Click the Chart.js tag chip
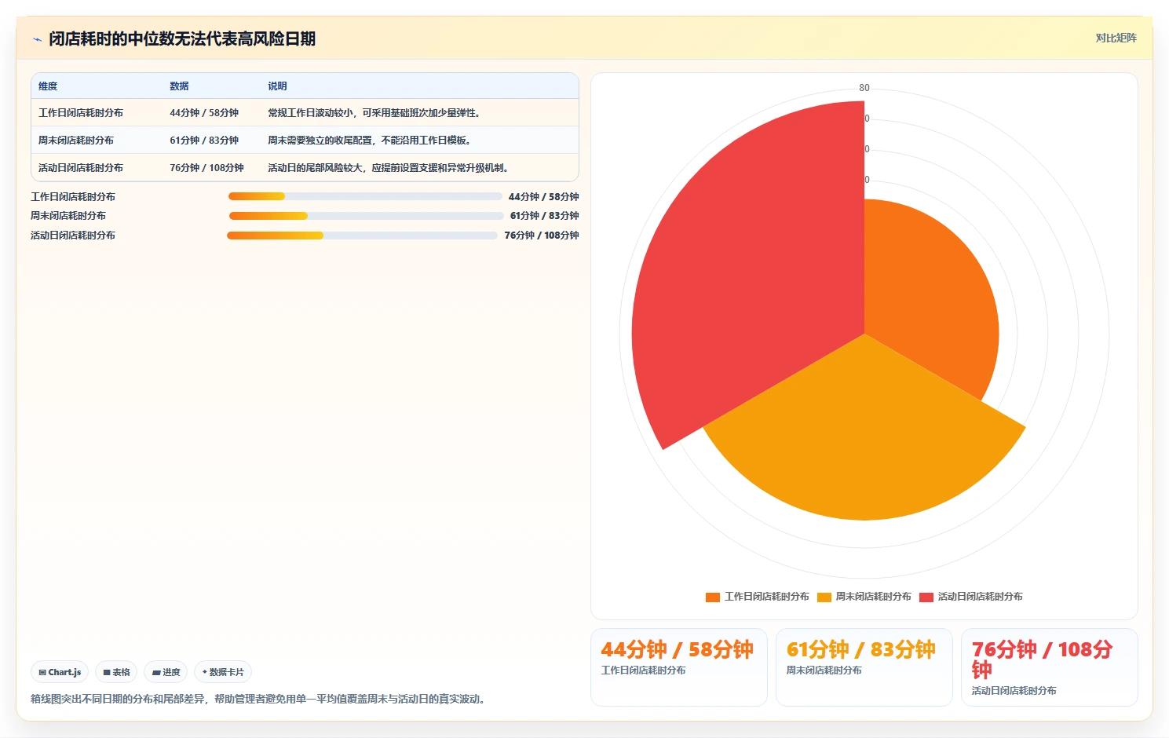Image resolution: width=1169 pixels, height=738 pixels. pyautogui.click(x=60, y=672)
